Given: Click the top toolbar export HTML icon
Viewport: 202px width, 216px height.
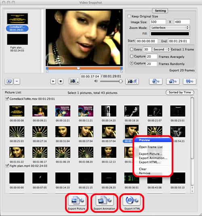Looking at the screenshot, I should pos(189,82).
